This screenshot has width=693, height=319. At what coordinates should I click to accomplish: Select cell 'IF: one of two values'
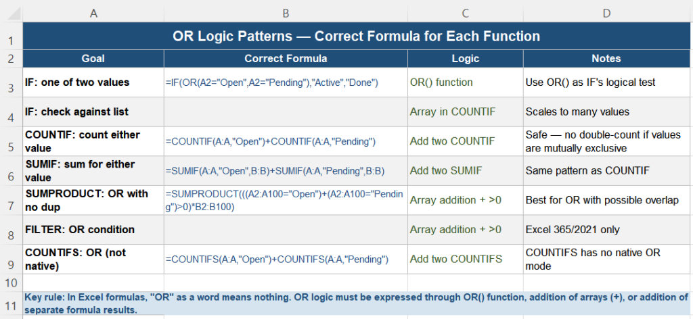[93, 82]
